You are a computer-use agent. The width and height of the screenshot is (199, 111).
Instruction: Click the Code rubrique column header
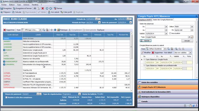tap(13, 35)
